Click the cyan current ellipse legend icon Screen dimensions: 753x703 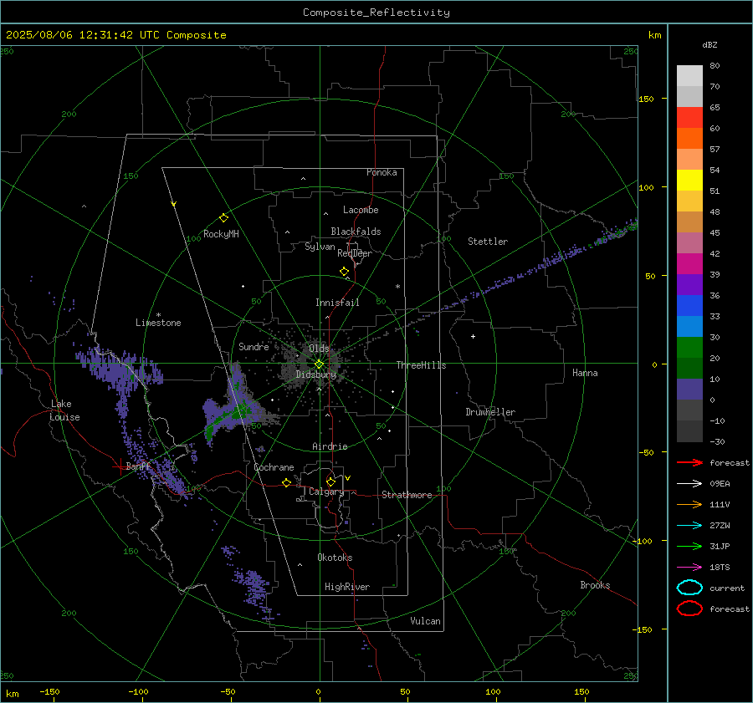click(689, 588)
